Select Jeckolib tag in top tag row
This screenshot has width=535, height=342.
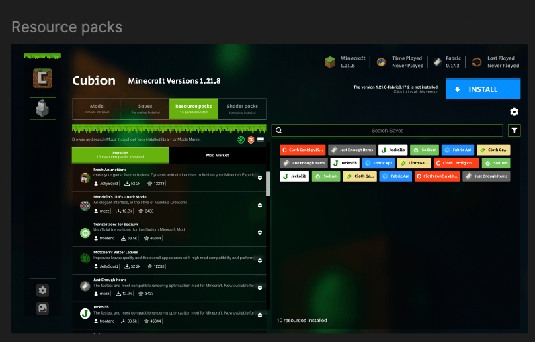pyautogui.click(x=393, y=150)
